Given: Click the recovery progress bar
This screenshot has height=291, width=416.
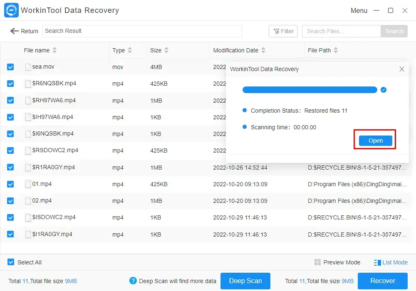Looking at the screenshot, I should (x=310, y=90).
